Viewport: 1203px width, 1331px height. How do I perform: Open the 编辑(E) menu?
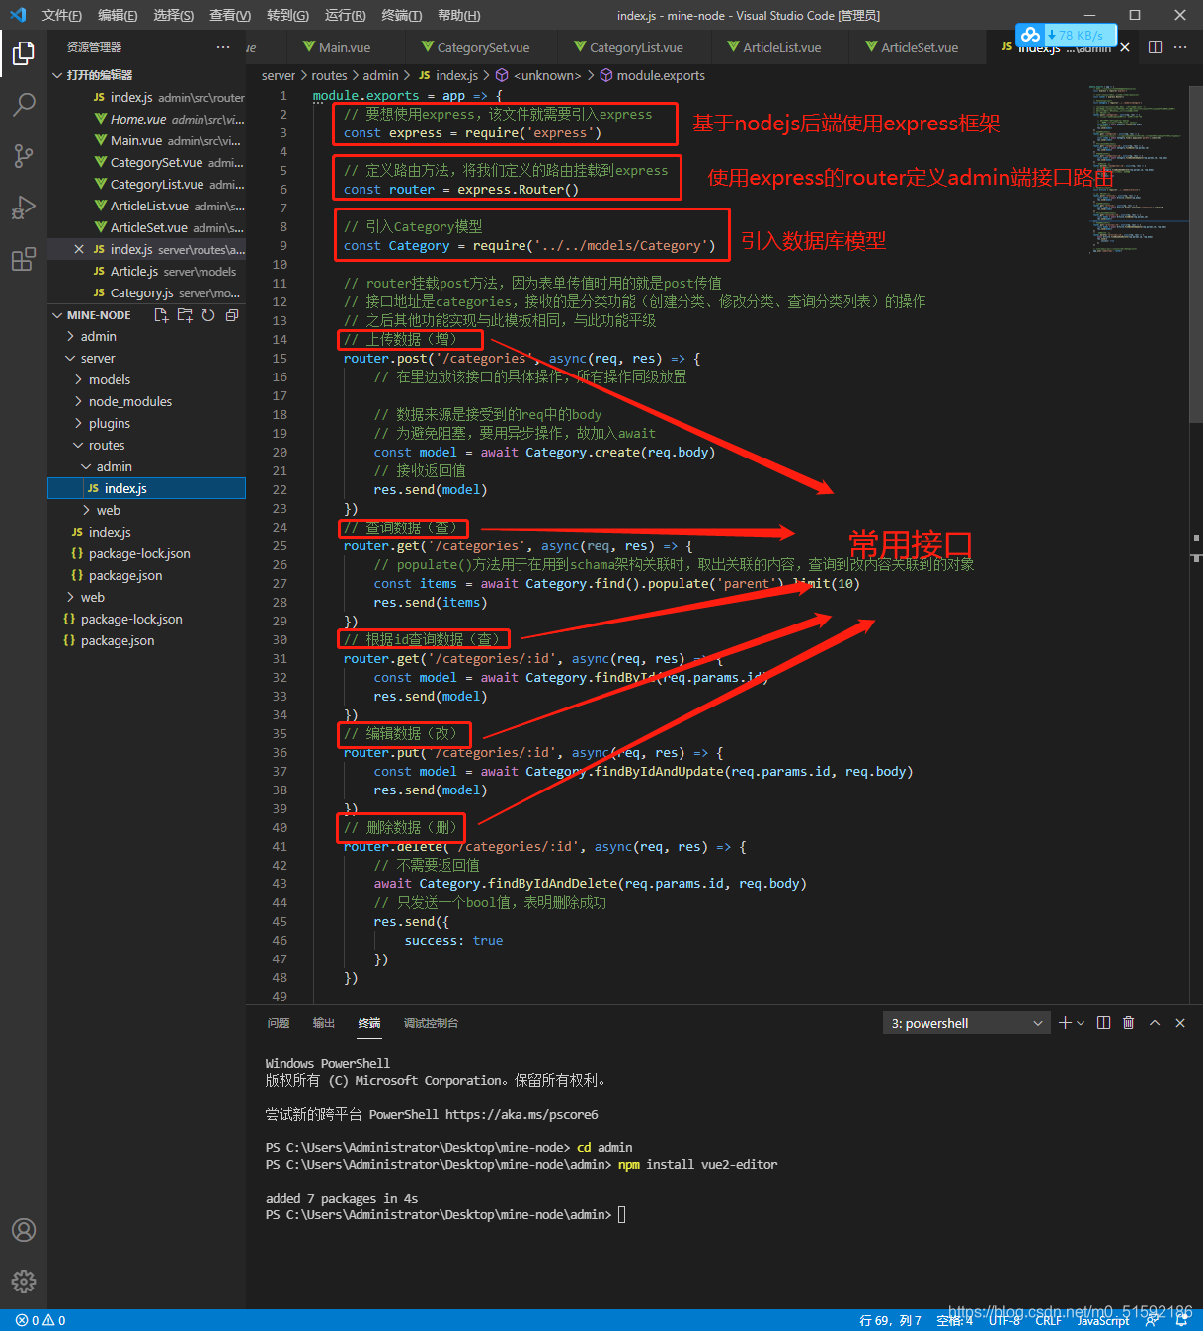[x=118, y=15]
